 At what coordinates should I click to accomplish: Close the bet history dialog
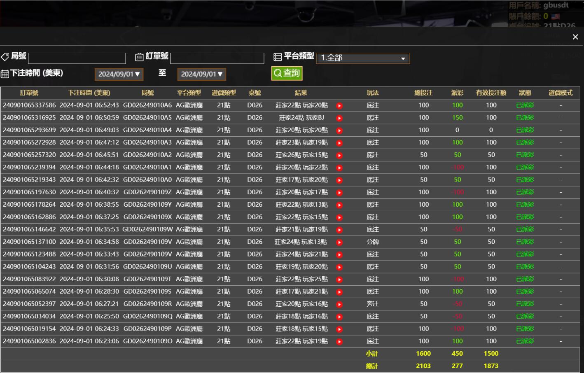[x=575, y=37]
